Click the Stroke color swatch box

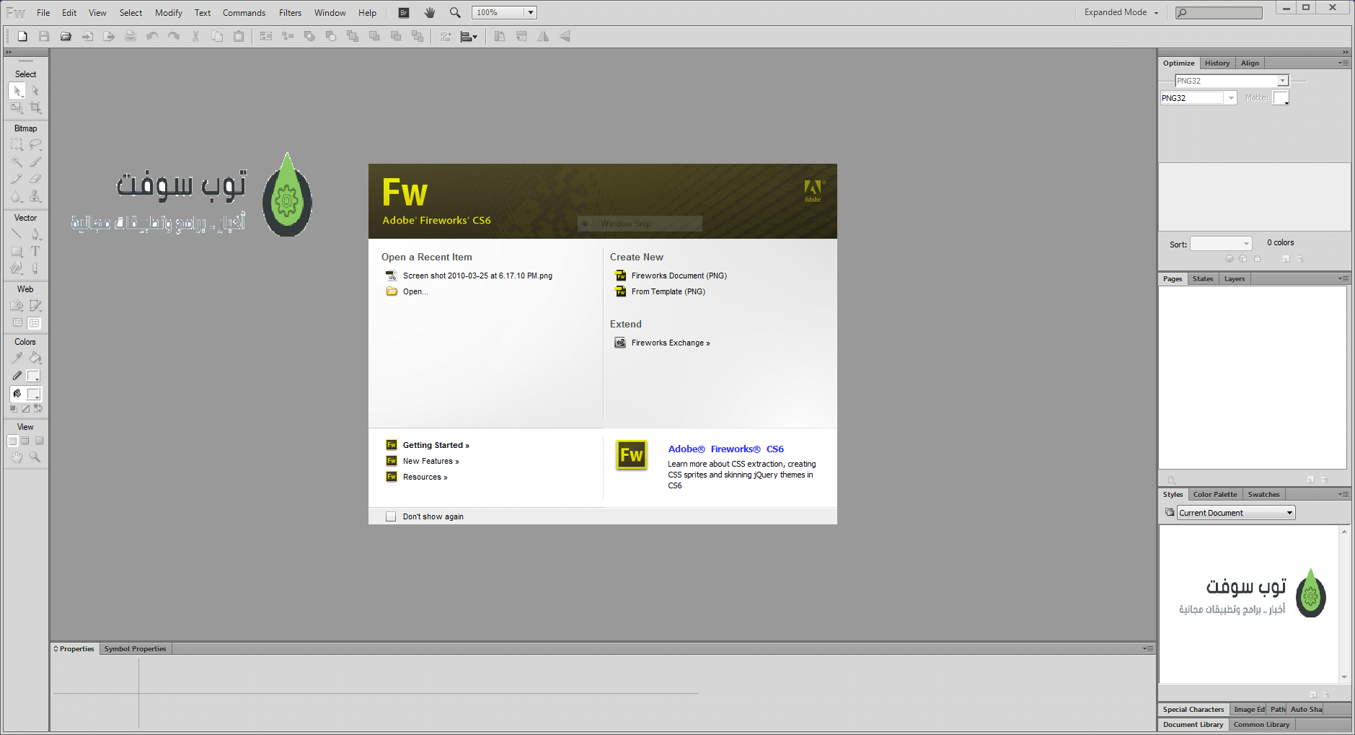pos(33,376)
